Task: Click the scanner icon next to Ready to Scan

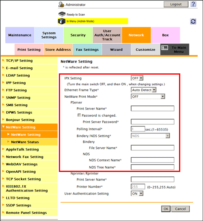Action: pyautogui.click(x=62, y=14)
